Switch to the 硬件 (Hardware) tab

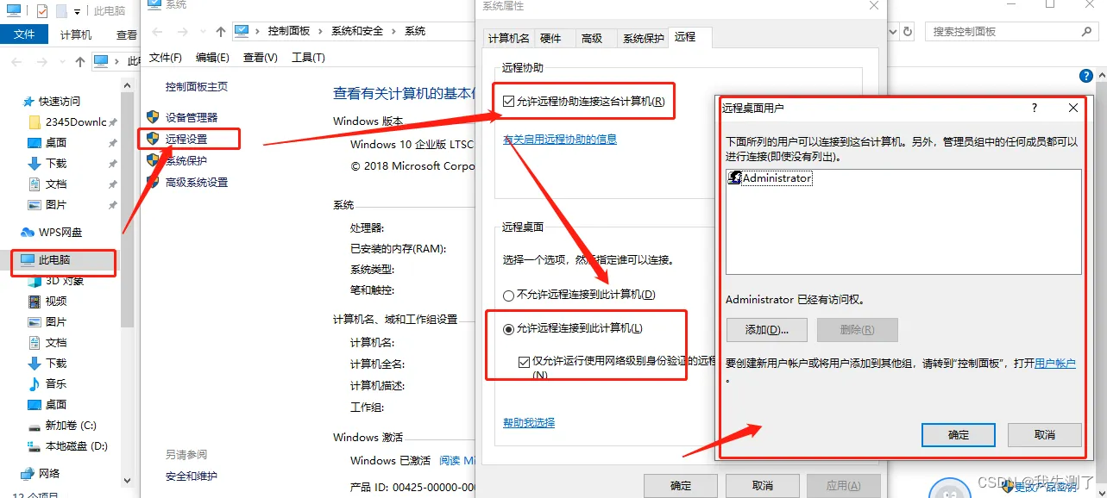click(550, 38)
